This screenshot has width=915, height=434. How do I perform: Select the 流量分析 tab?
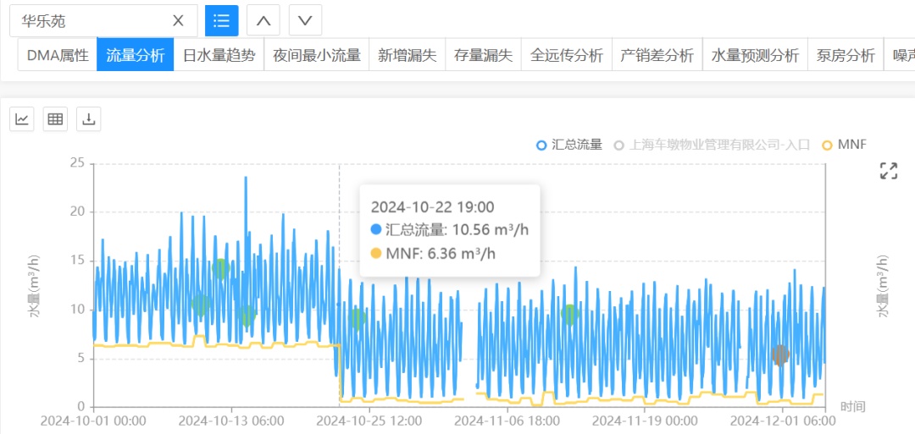pos(136,55)
